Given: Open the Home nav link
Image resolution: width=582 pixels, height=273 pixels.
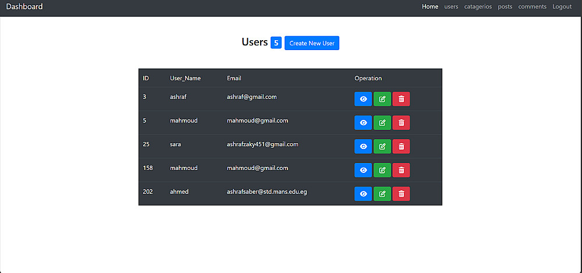Looking at the screenshot, I should (x=430, y=6).
